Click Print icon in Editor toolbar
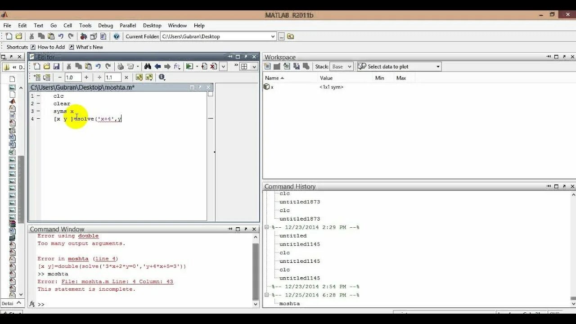This screenshot has height=324, width=576. point(121,66)
